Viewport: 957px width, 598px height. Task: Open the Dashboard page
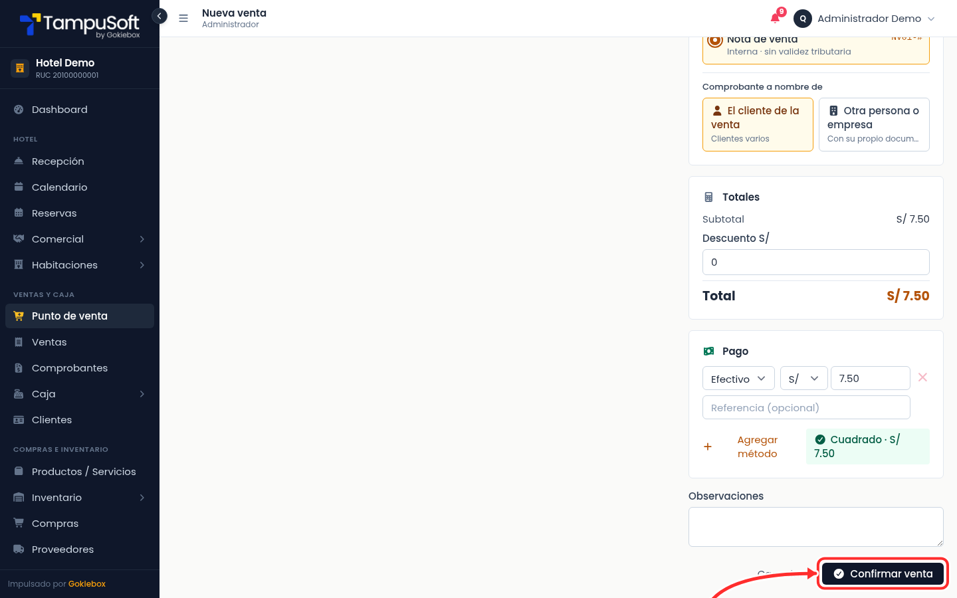click(80, 110)
